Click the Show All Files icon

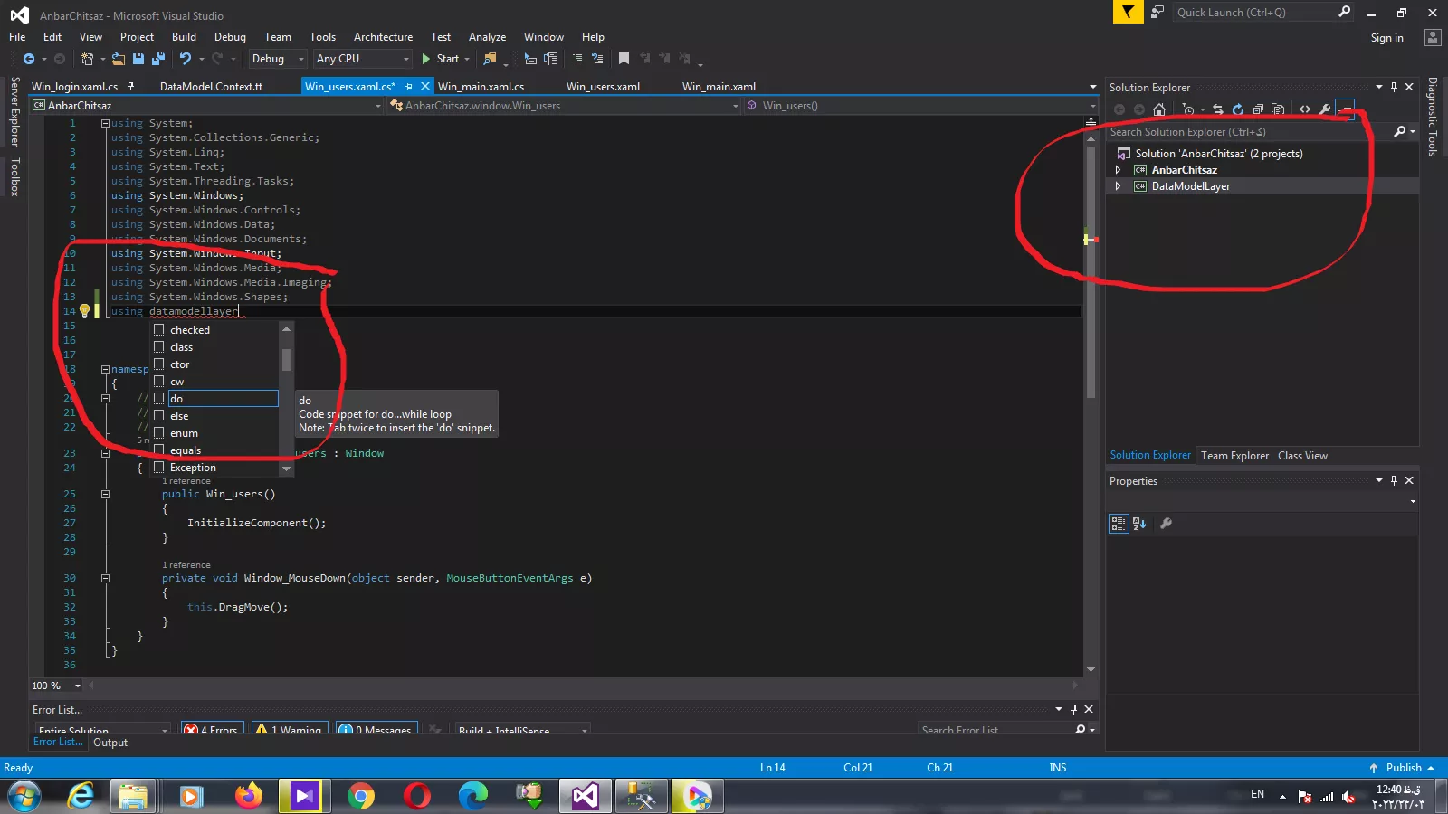point(1278,109)
